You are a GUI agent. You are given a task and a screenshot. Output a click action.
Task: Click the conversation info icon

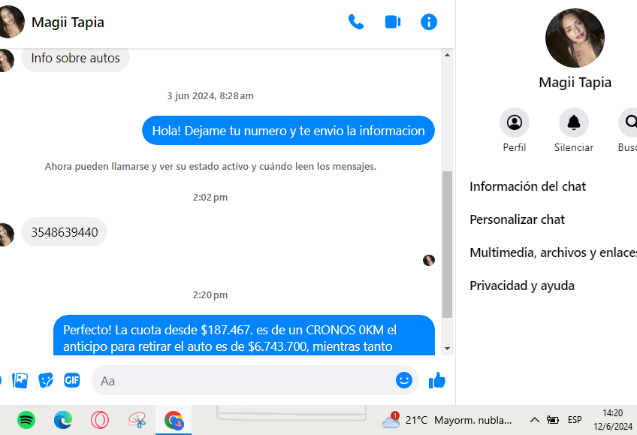pos(429,22)
